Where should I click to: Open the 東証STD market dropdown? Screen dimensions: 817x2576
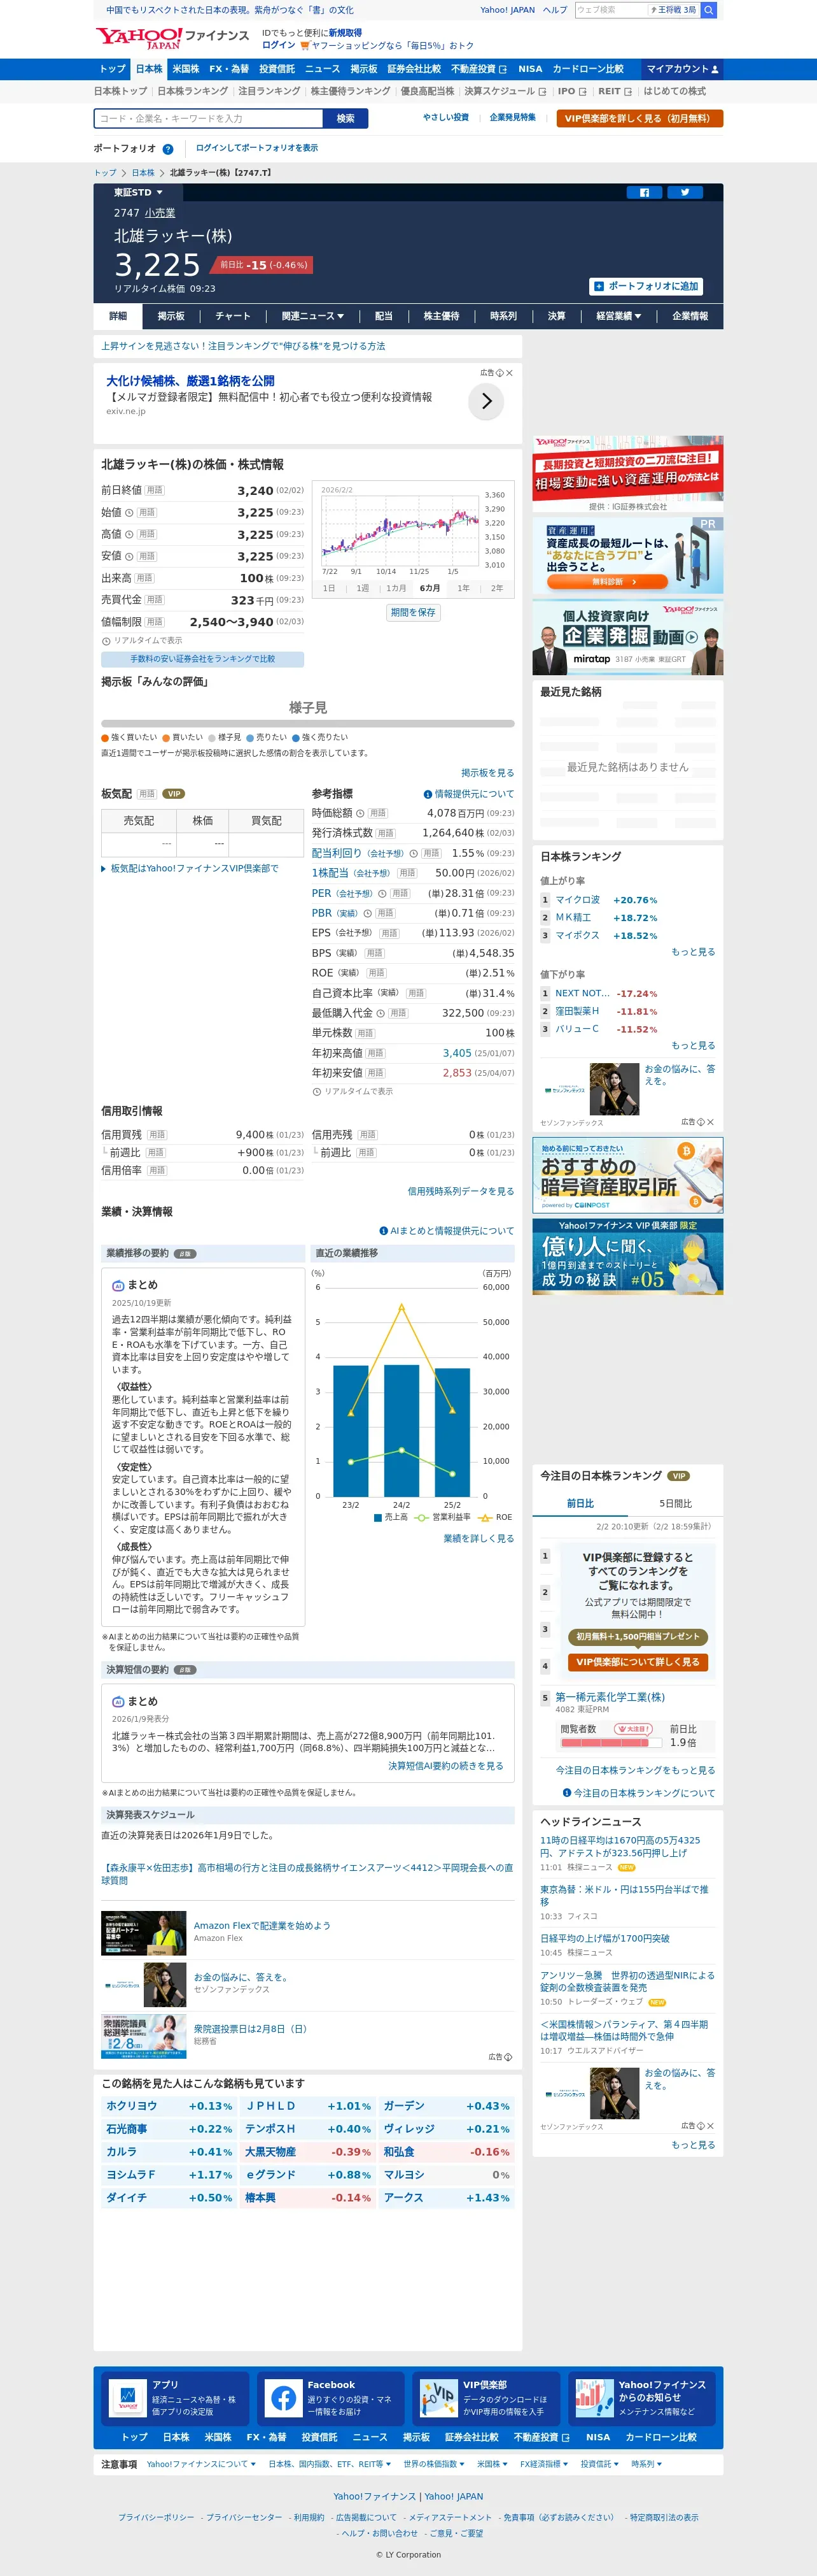point(138,193)
